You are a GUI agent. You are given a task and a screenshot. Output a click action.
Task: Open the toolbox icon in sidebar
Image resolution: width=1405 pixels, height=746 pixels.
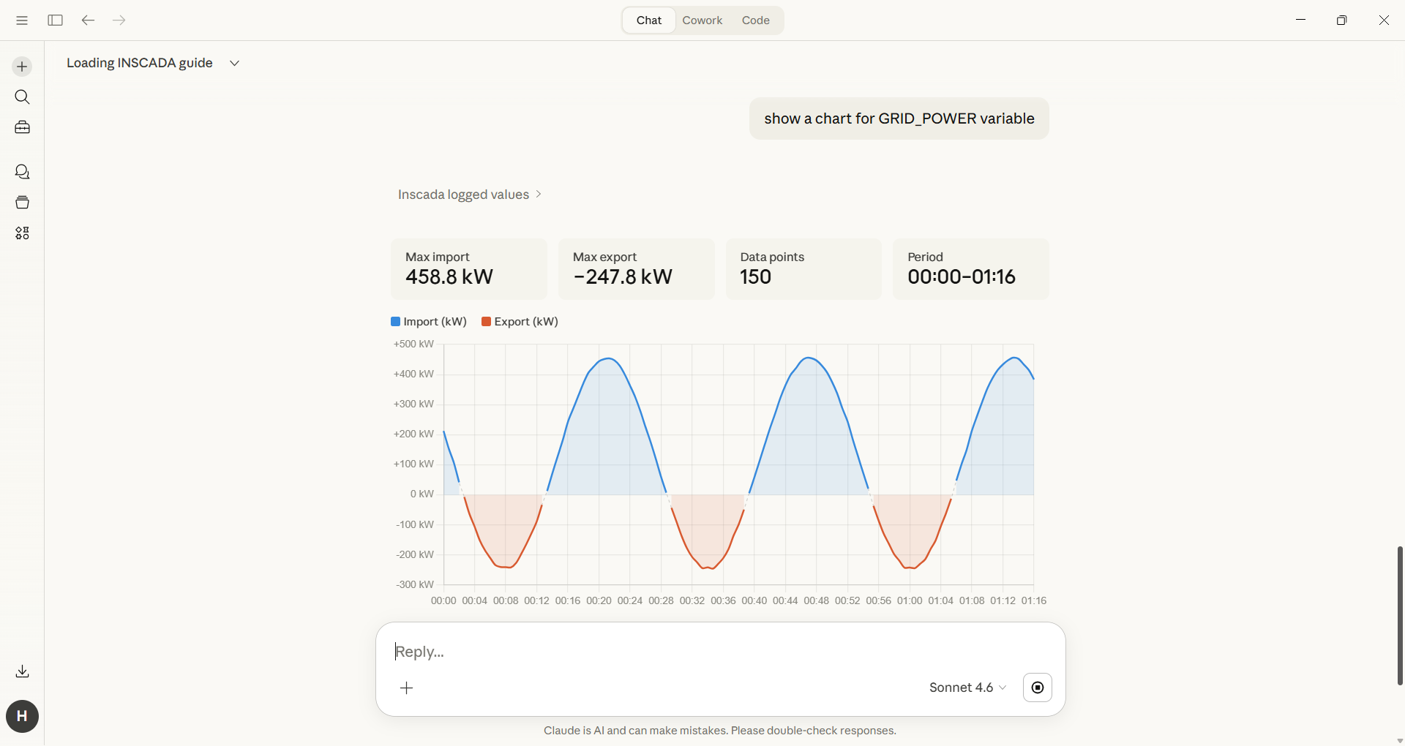point(22,128)
